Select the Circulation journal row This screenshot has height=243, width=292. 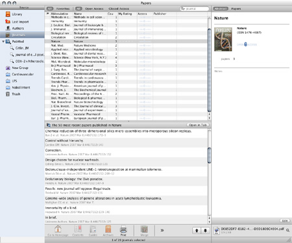(126, 37)
